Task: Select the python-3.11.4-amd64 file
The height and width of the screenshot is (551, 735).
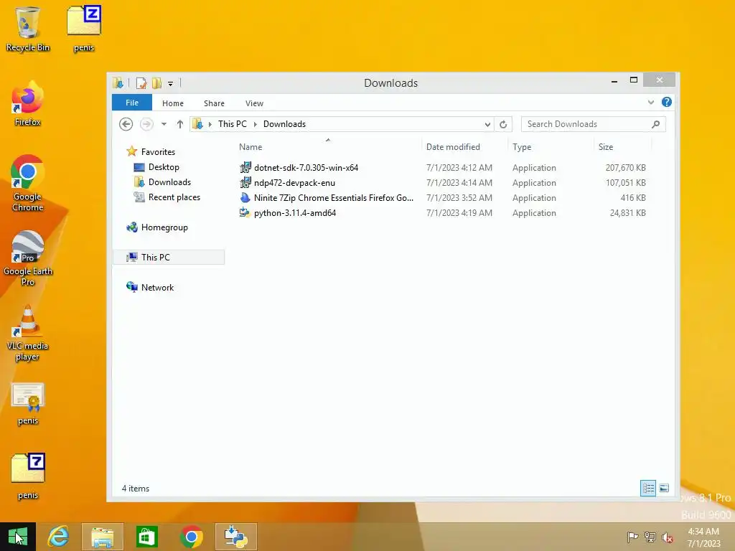Action: click(294, 212)
